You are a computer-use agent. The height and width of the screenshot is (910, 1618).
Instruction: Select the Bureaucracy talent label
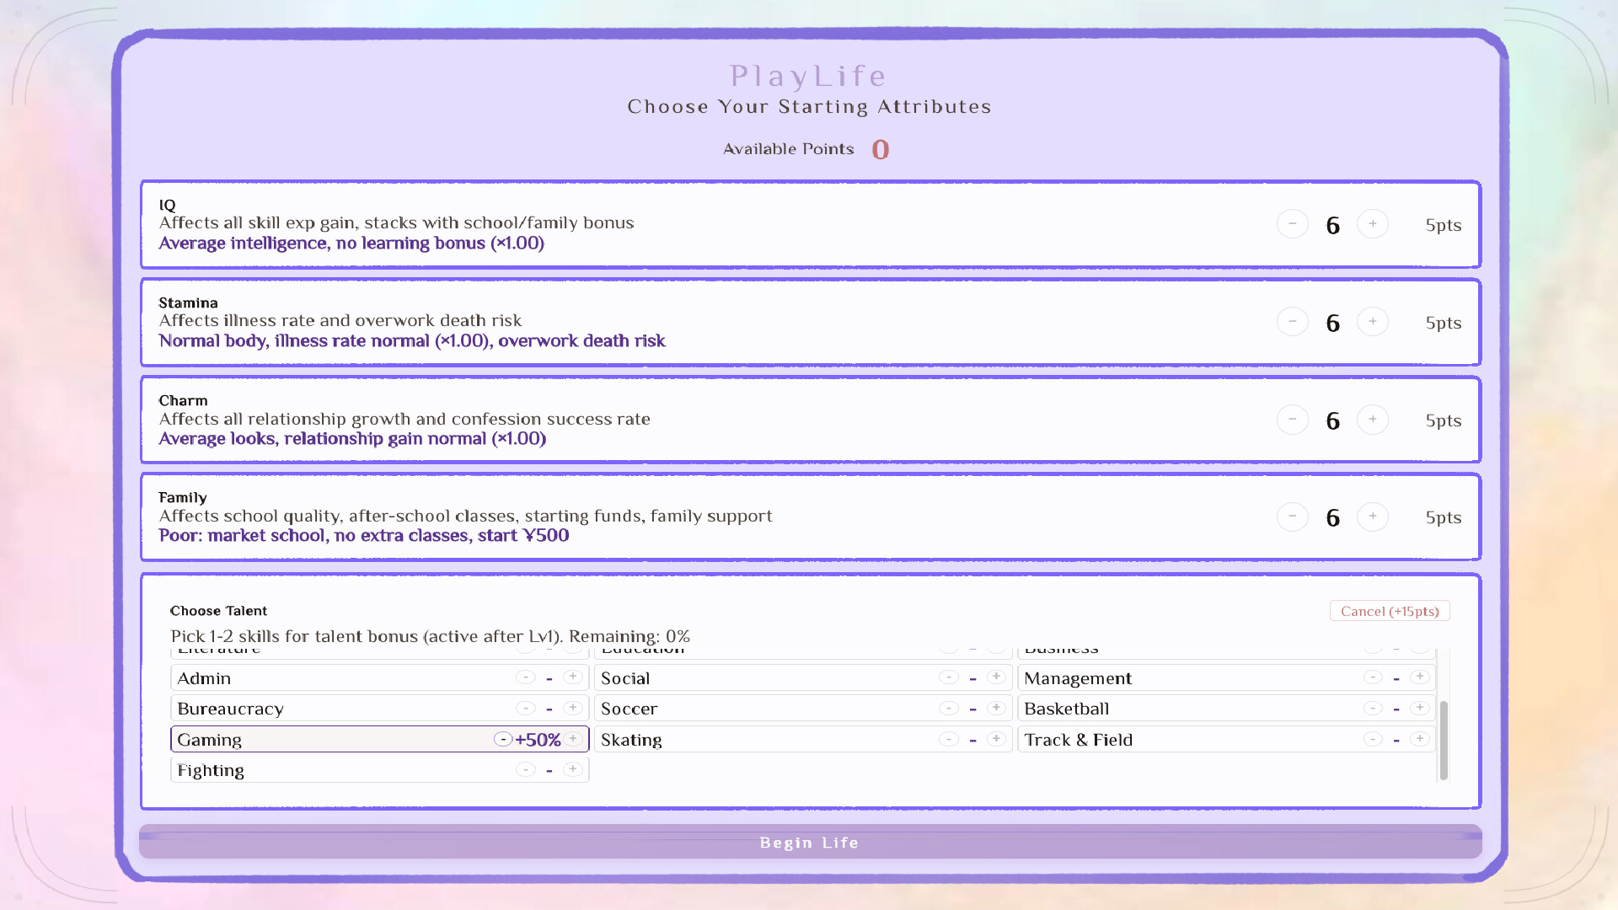pos(230,709)
